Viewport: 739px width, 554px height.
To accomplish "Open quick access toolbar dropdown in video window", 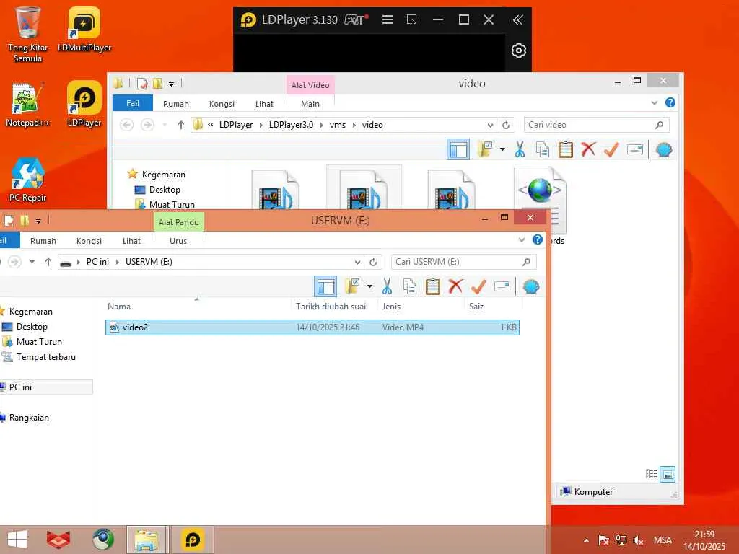I will coord(172,84).
